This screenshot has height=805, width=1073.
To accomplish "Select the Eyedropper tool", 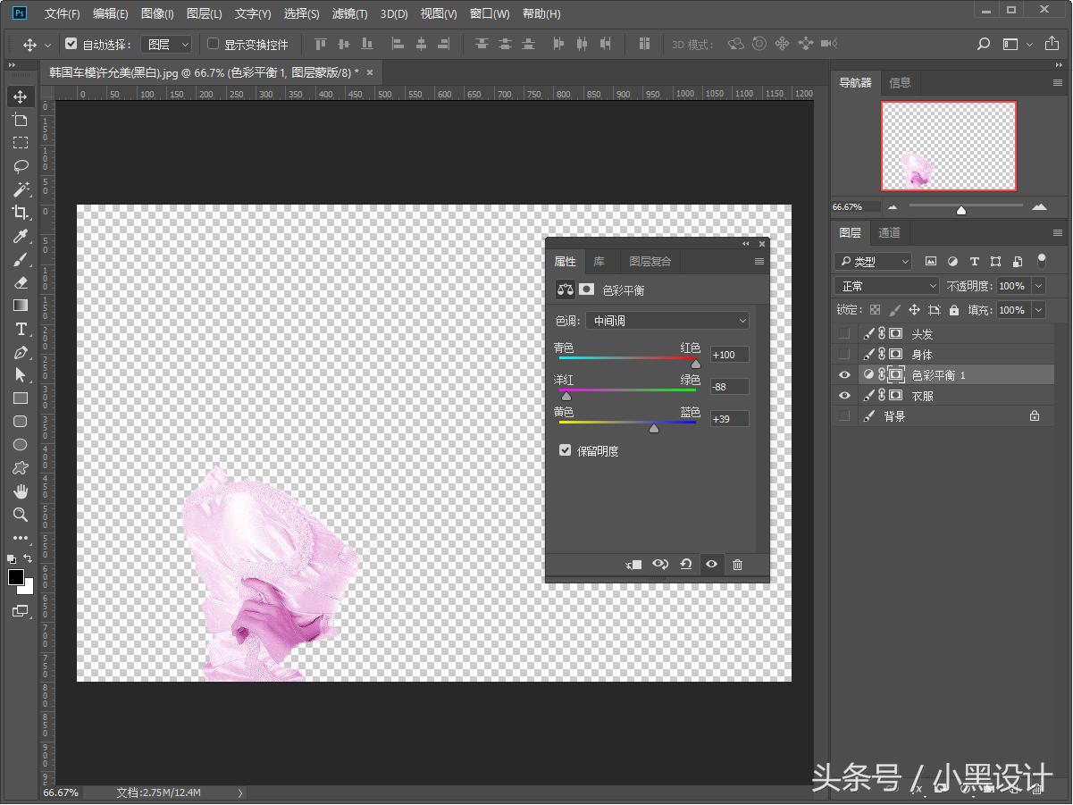I will pos(20,236).
